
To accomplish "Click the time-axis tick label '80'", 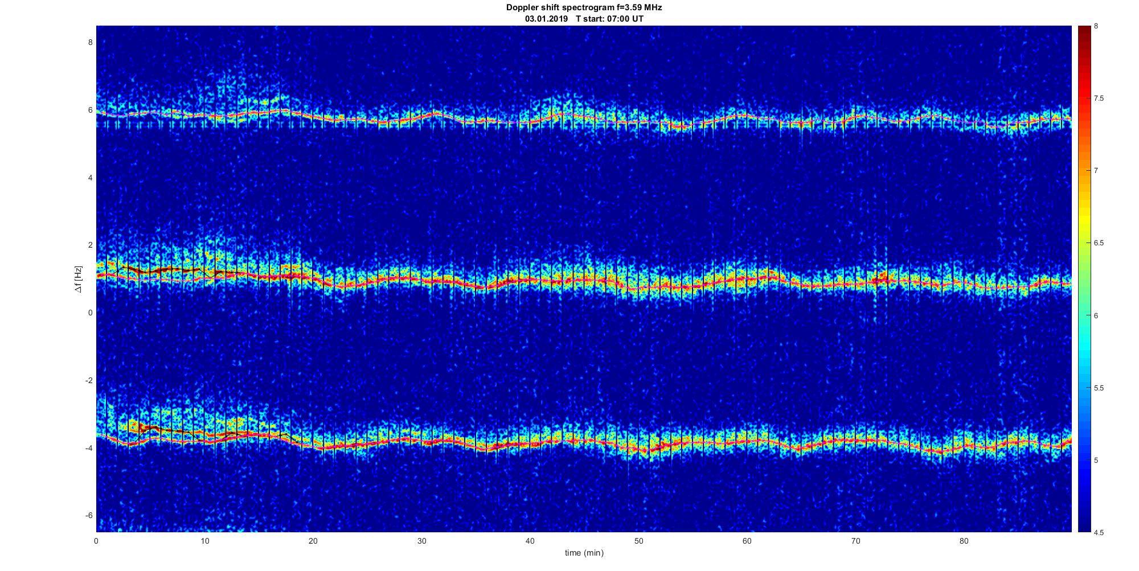I will (x=964, y=541).
